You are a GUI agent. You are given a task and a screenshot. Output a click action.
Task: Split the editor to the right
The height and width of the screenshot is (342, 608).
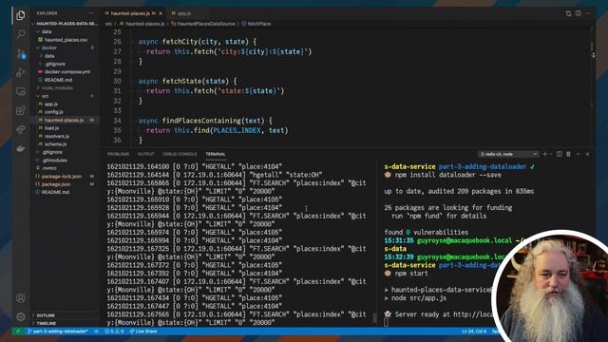(579, 13)
